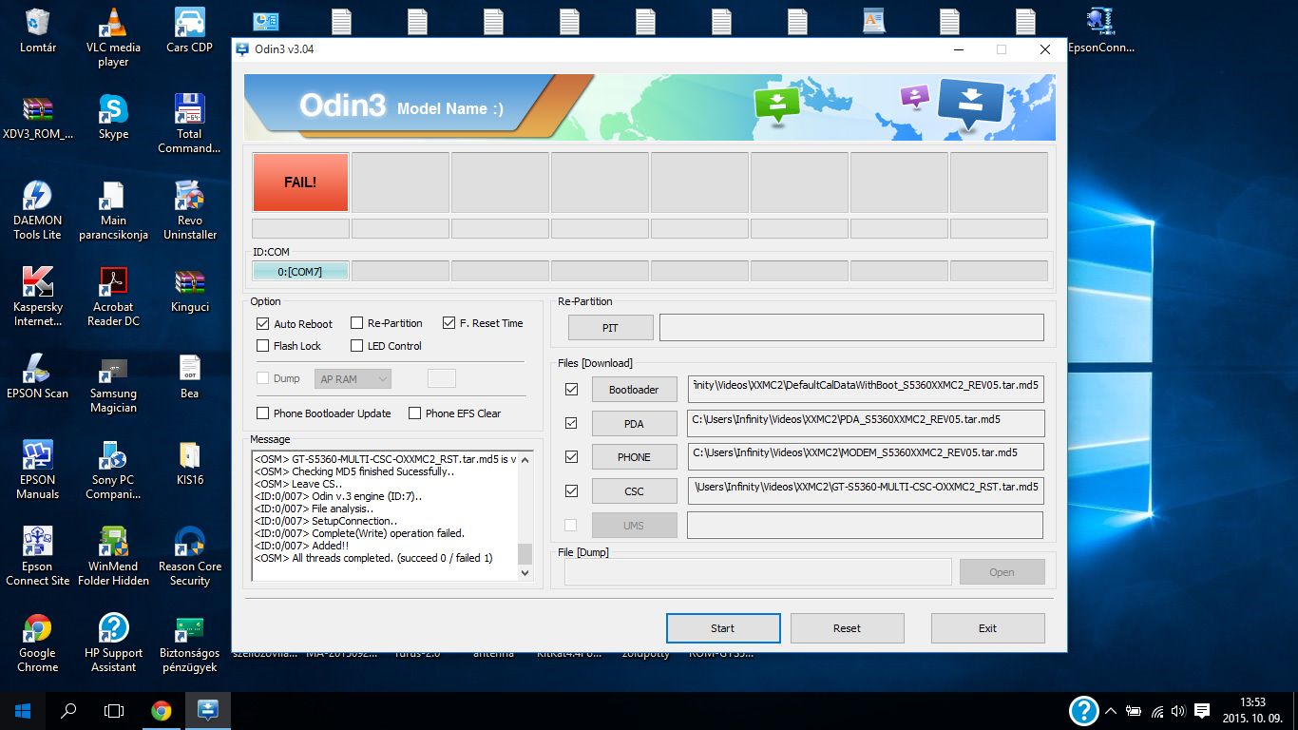Click the CSC file button
1298x730 pixels.
(634, 491)
